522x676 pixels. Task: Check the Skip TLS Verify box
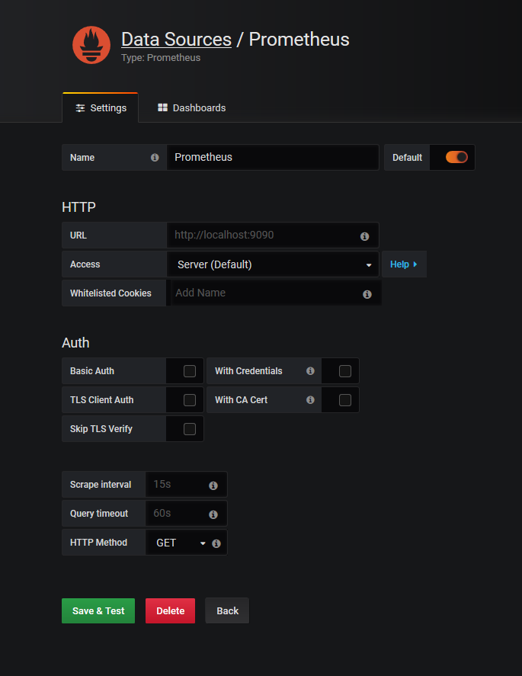pos(190,429)
